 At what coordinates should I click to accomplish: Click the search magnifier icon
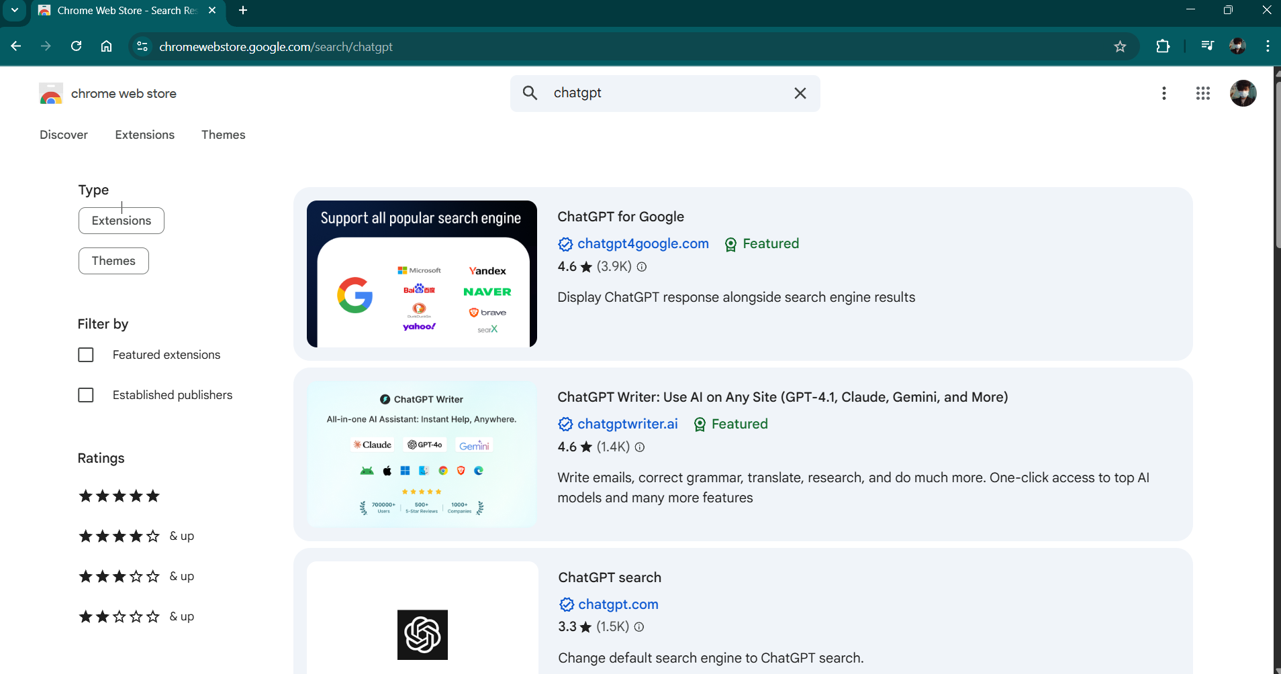pos(530,93)
